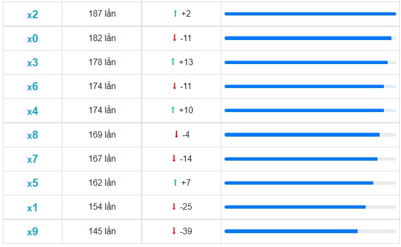The width and height of the screenshot is (401, 247).
Task: Click the red down arrow beside -39
Action: coord(174,230)
